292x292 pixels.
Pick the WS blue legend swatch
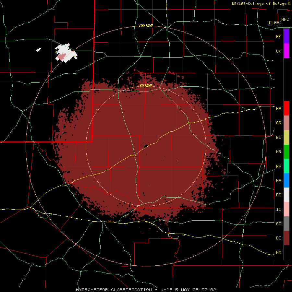click(286, 180)
